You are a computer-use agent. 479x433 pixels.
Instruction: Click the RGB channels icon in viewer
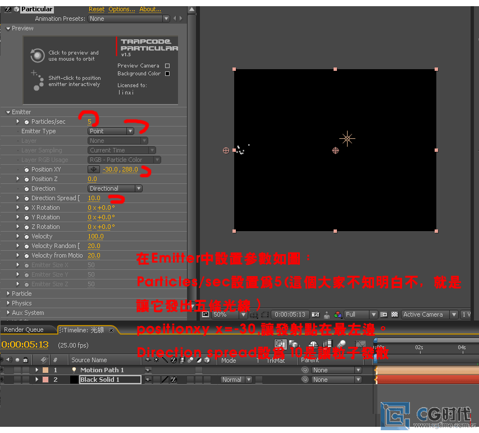point(338,315)
